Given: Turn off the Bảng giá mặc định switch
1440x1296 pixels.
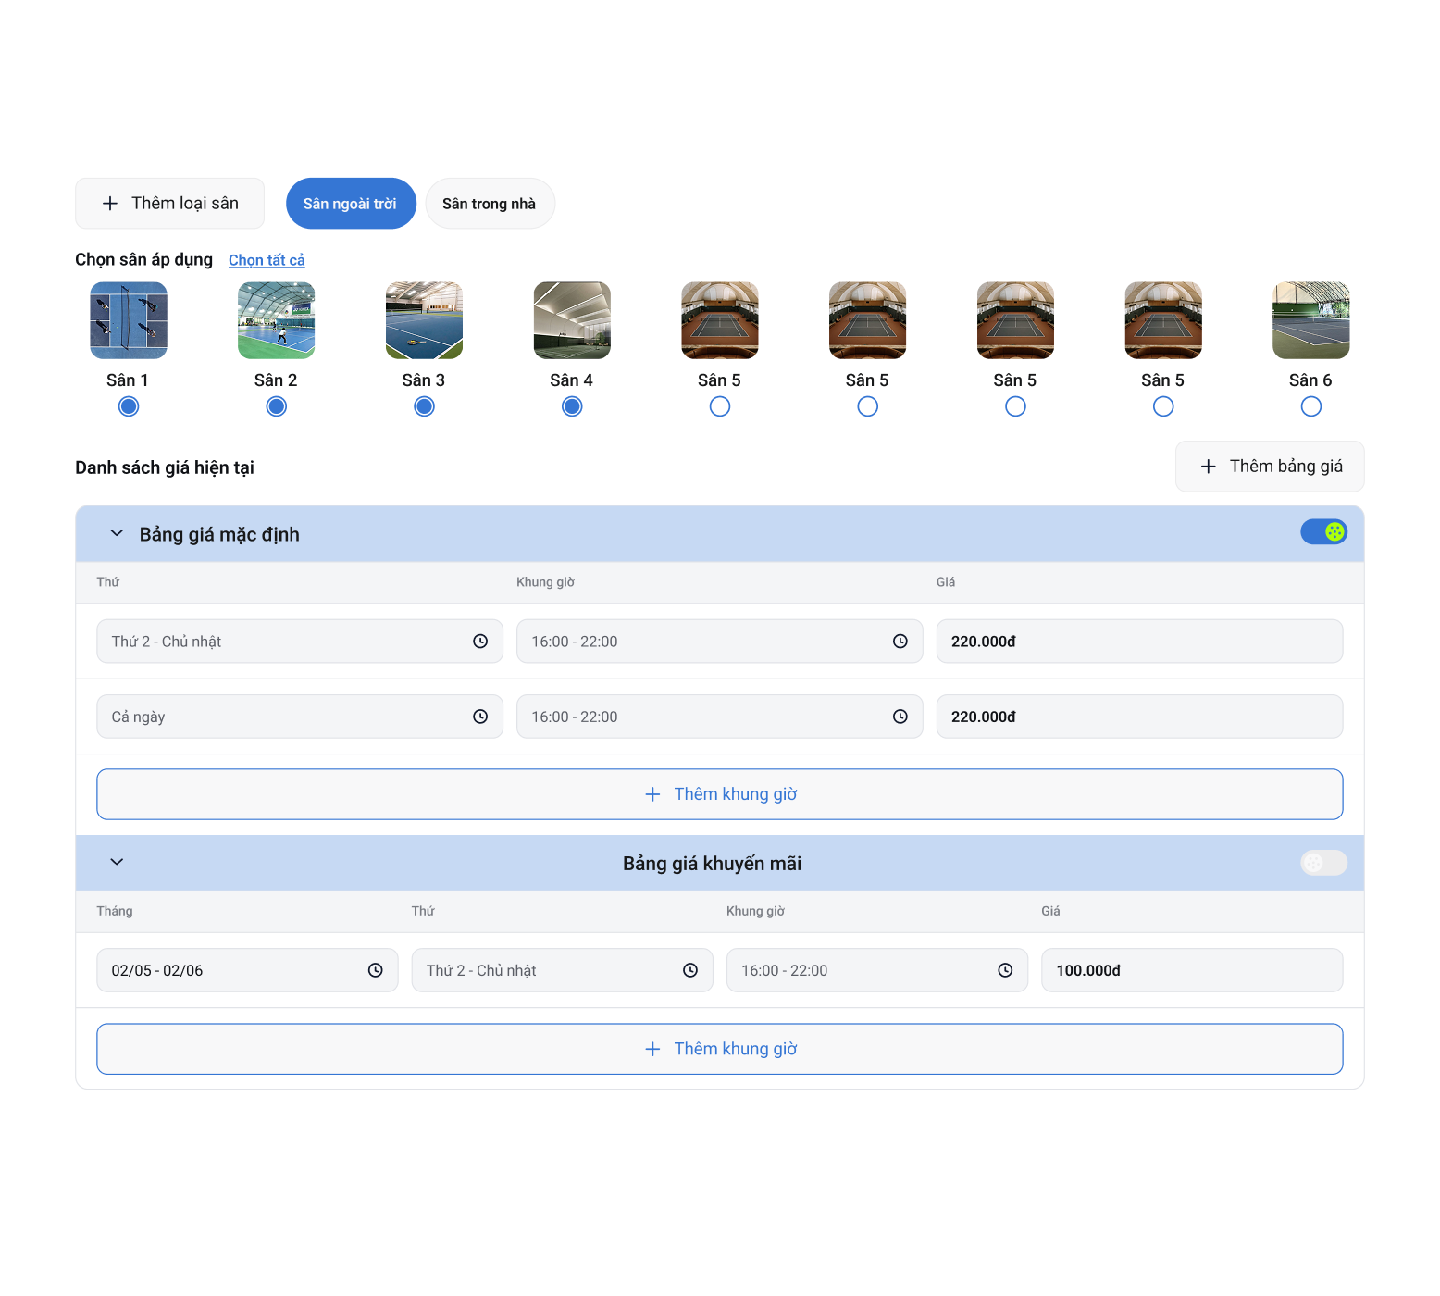Looking at the screenshot, I should tap(1323, 532).
